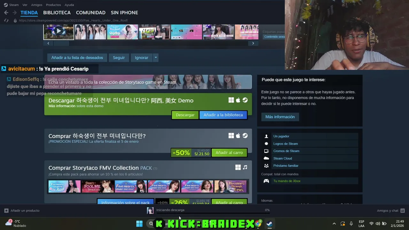Open the Wi-Fi network tray icon
Screen dimensions: 409x230
pos(371,224)
